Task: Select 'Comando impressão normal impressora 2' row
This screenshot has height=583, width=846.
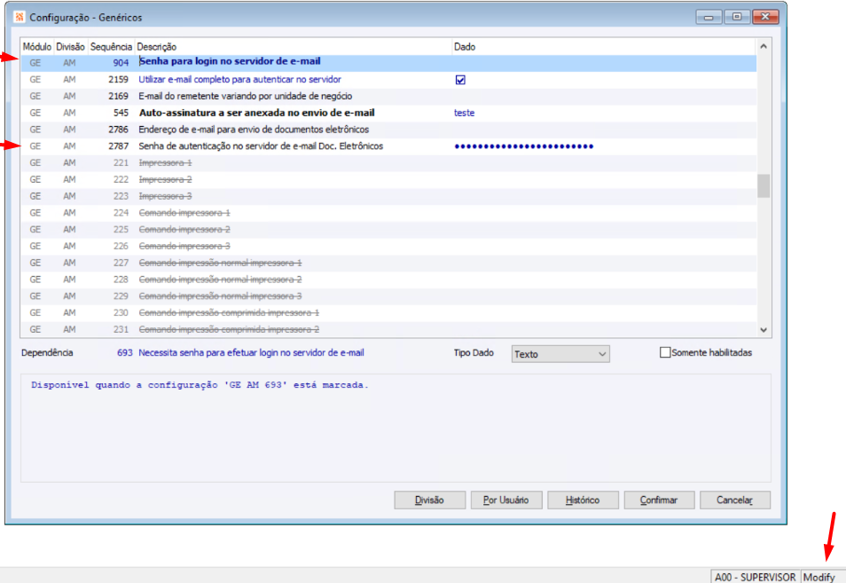Action: pyautogui.click(x=388, y=280)
